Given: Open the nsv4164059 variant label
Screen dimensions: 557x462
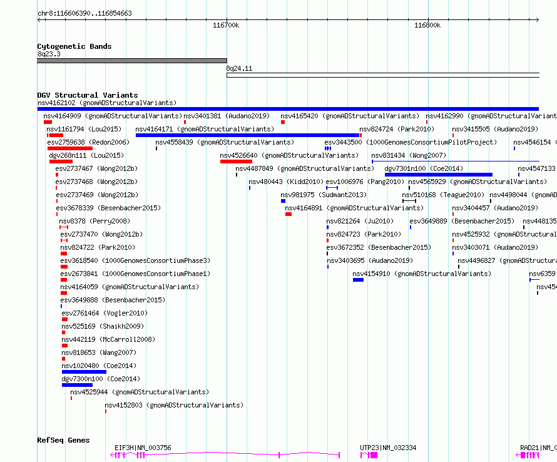Looking at the screenshot, I should [x=130, y=287].
